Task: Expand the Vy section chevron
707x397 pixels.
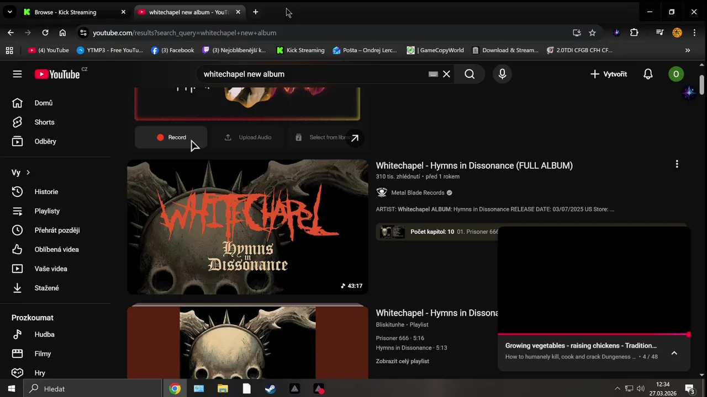Action: click(28, 173)
